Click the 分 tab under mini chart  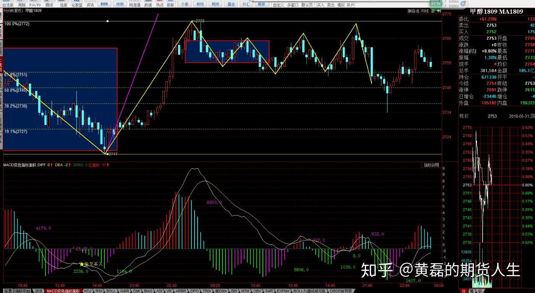(x=463, y=290)
